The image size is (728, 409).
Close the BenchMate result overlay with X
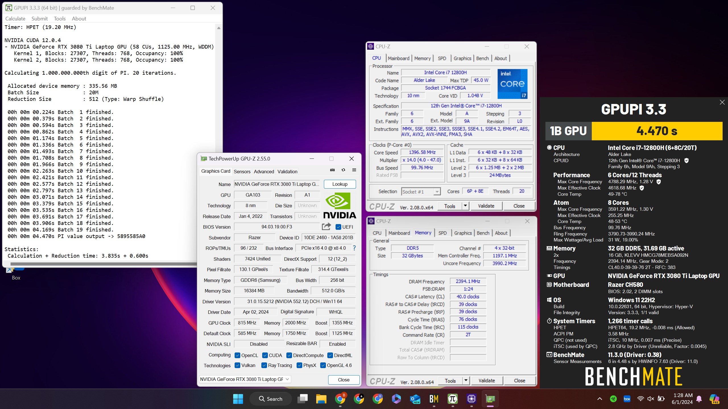[722, 102]
